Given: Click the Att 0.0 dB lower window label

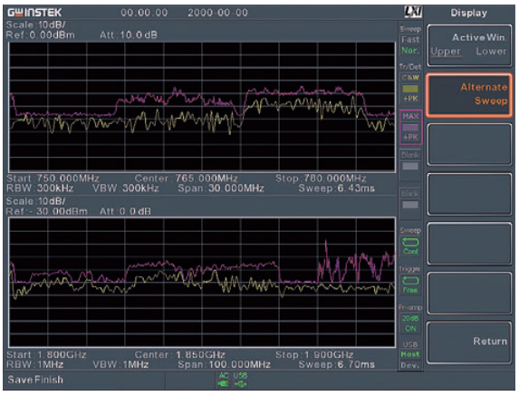Looking at the screenshot, I should (x=125, y=211).
